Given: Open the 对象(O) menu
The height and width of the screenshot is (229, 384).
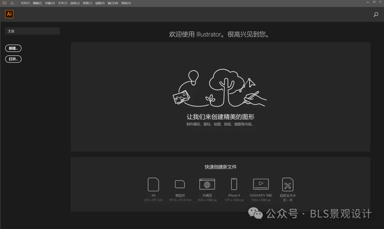Looking at the screenshot, I should coord(50,3).
